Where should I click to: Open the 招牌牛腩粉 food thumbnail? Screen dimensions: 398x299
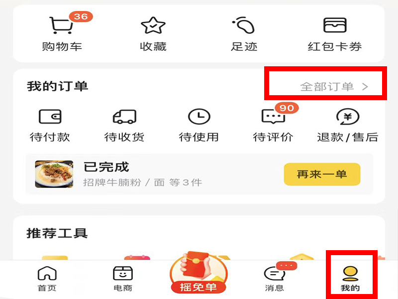pyautogui.click(x=54, y=174)
